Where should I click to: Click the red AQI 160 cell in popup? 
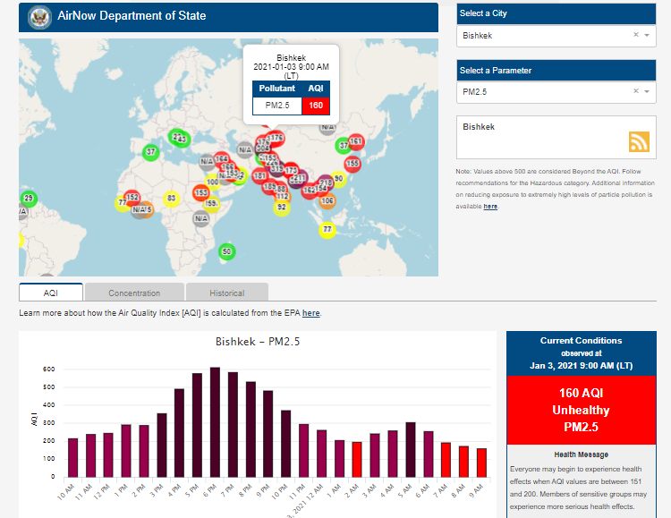315,106
